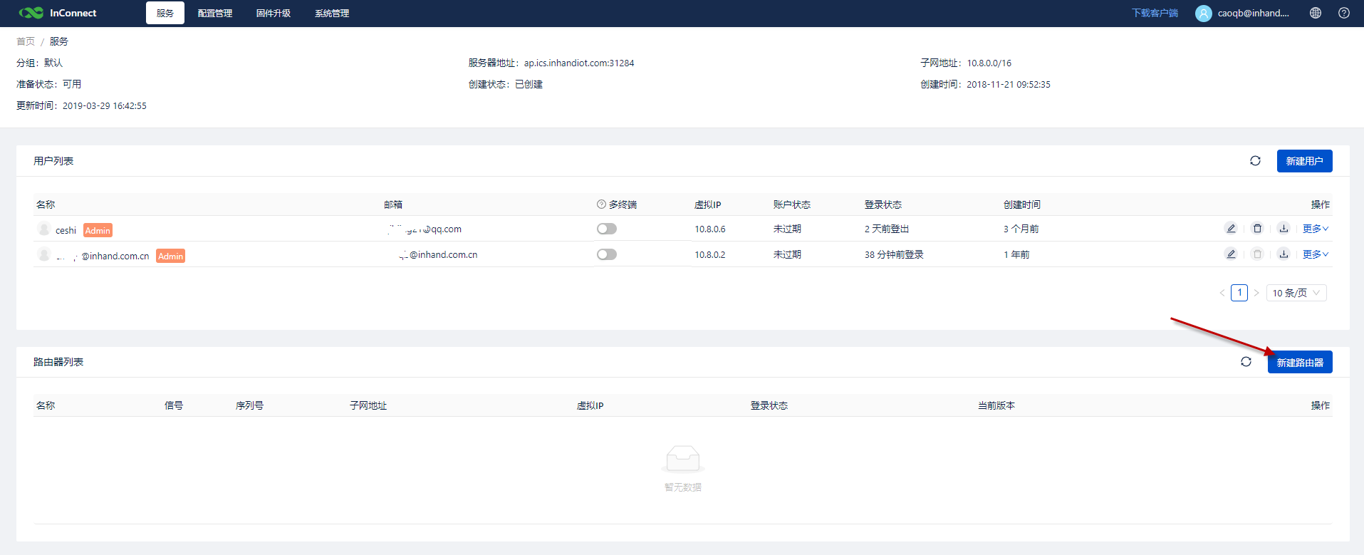This screenshot has width=1364, height=555.
Task: Click the 新建路由器 button
Action: [1299, 363]
